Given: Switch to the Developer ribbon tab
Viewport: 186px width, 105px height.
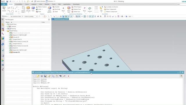Looking at the screenshot, I should point(76,4).
